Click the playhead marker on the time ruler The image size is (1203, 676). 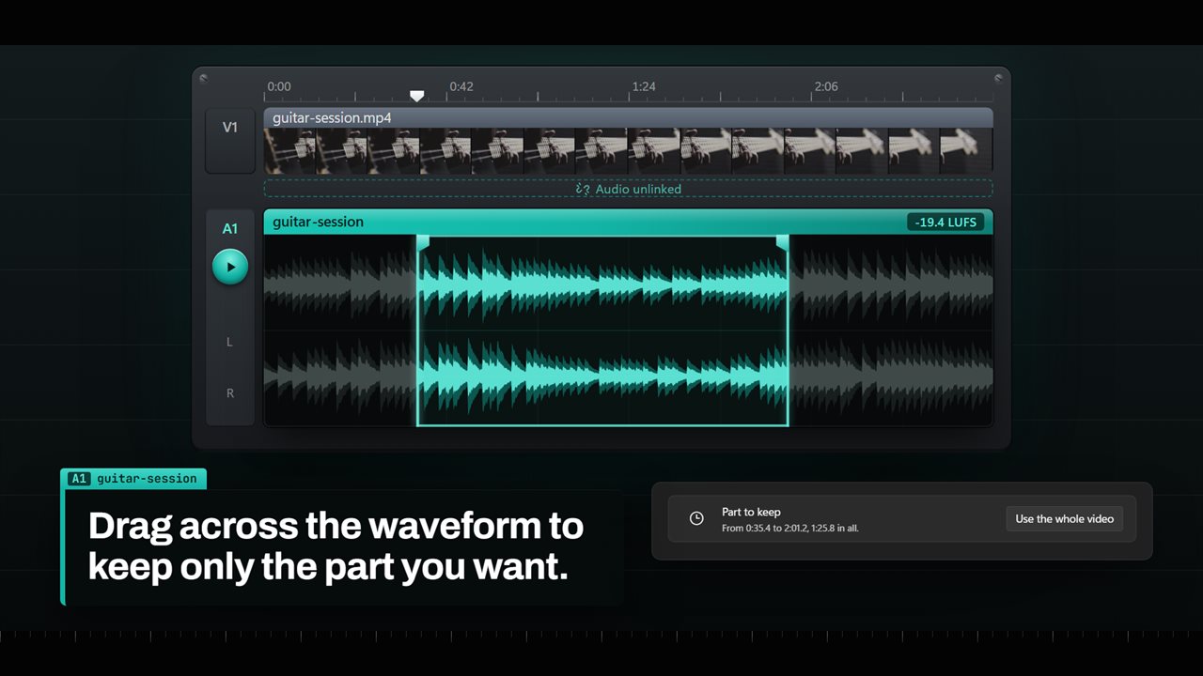click(x=417, y=96)
